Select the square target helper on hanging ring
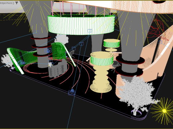This screenshot has height=129, width=173. tap(90, 31)
